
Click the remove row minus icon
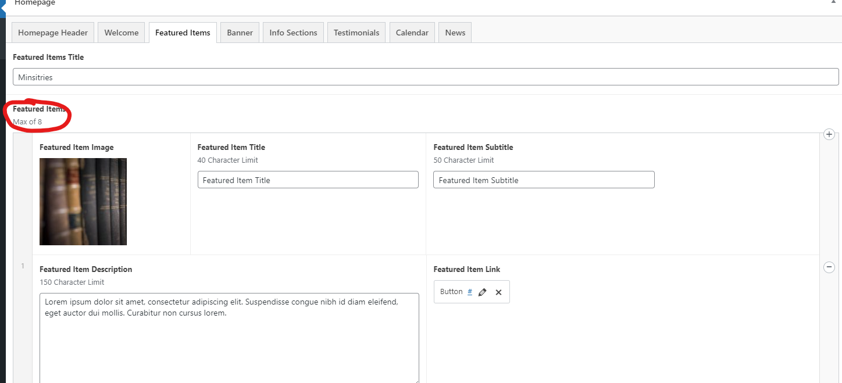(x=829, y=267)
